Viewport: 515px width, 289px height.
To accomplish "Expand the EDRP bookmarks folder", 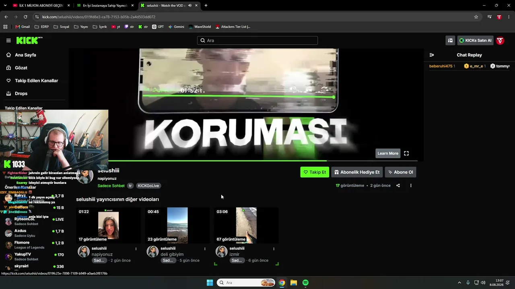I will coord(41,27).
